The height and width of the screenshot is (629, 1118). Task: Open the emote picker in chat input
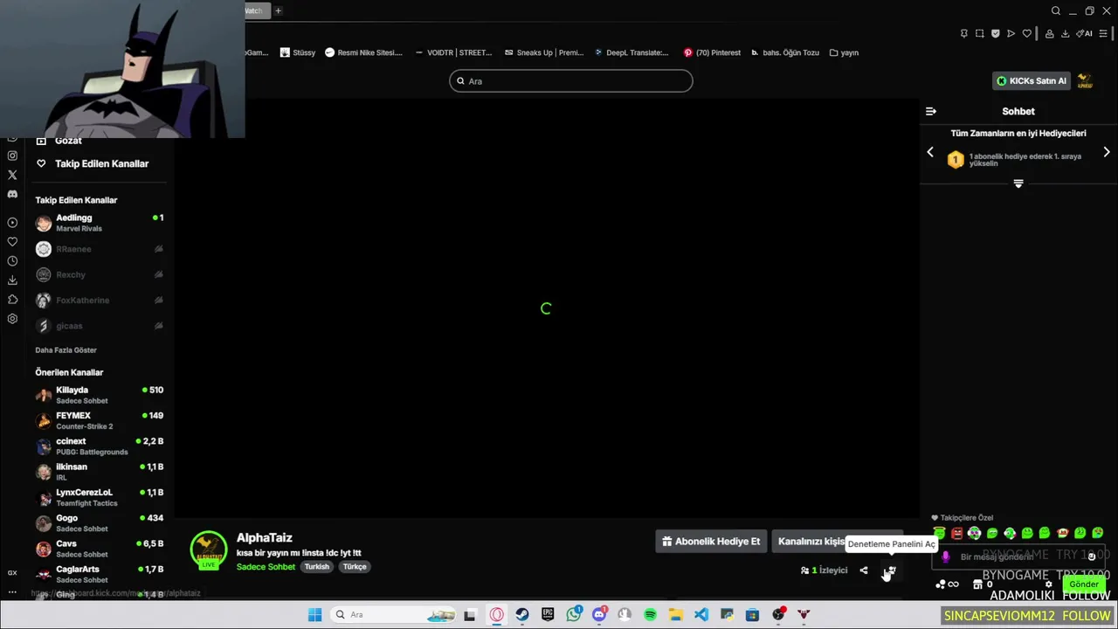pos(1091,556)
